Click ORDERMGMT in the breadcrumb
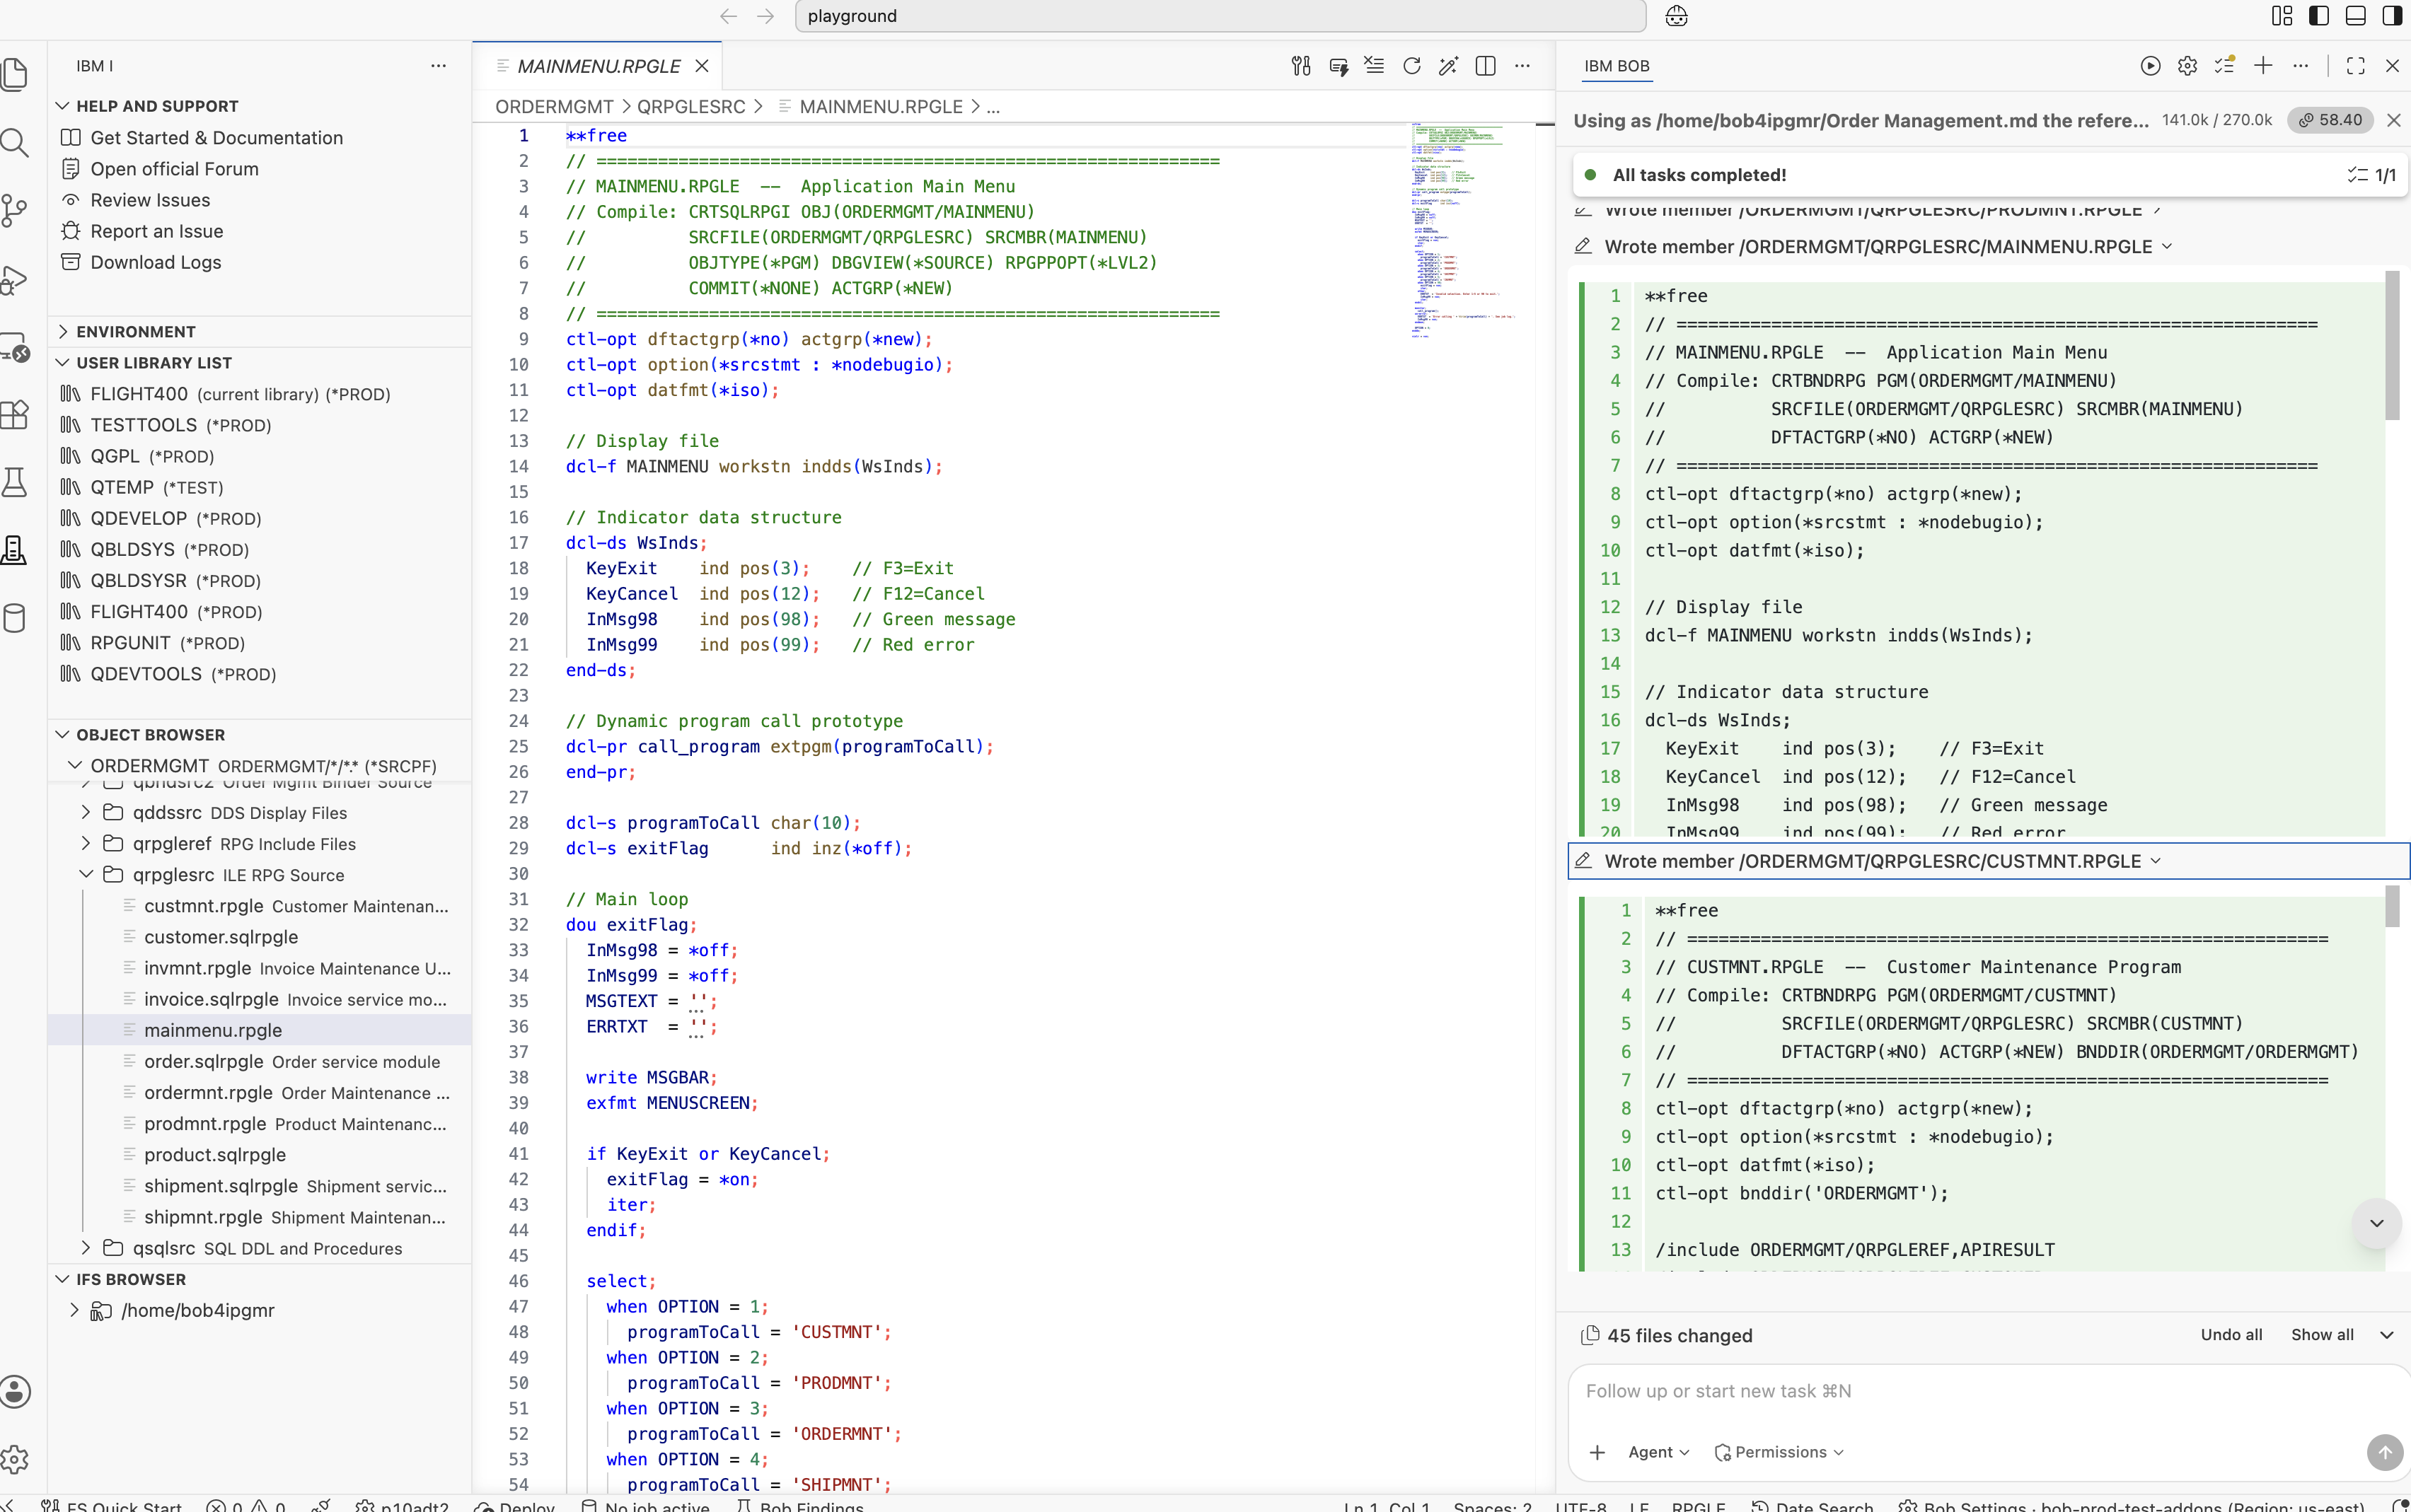Screen dimensions: 2411x1512 554,107
